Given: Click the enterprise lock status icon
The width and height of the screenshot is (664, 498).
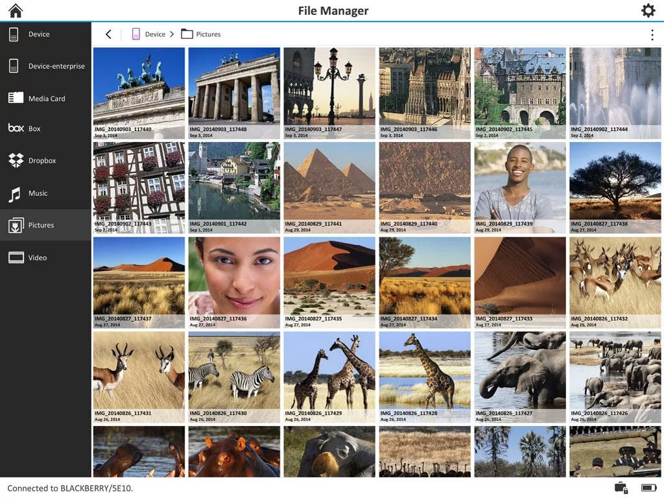Looking at the screenshot, I should (621, 488).
